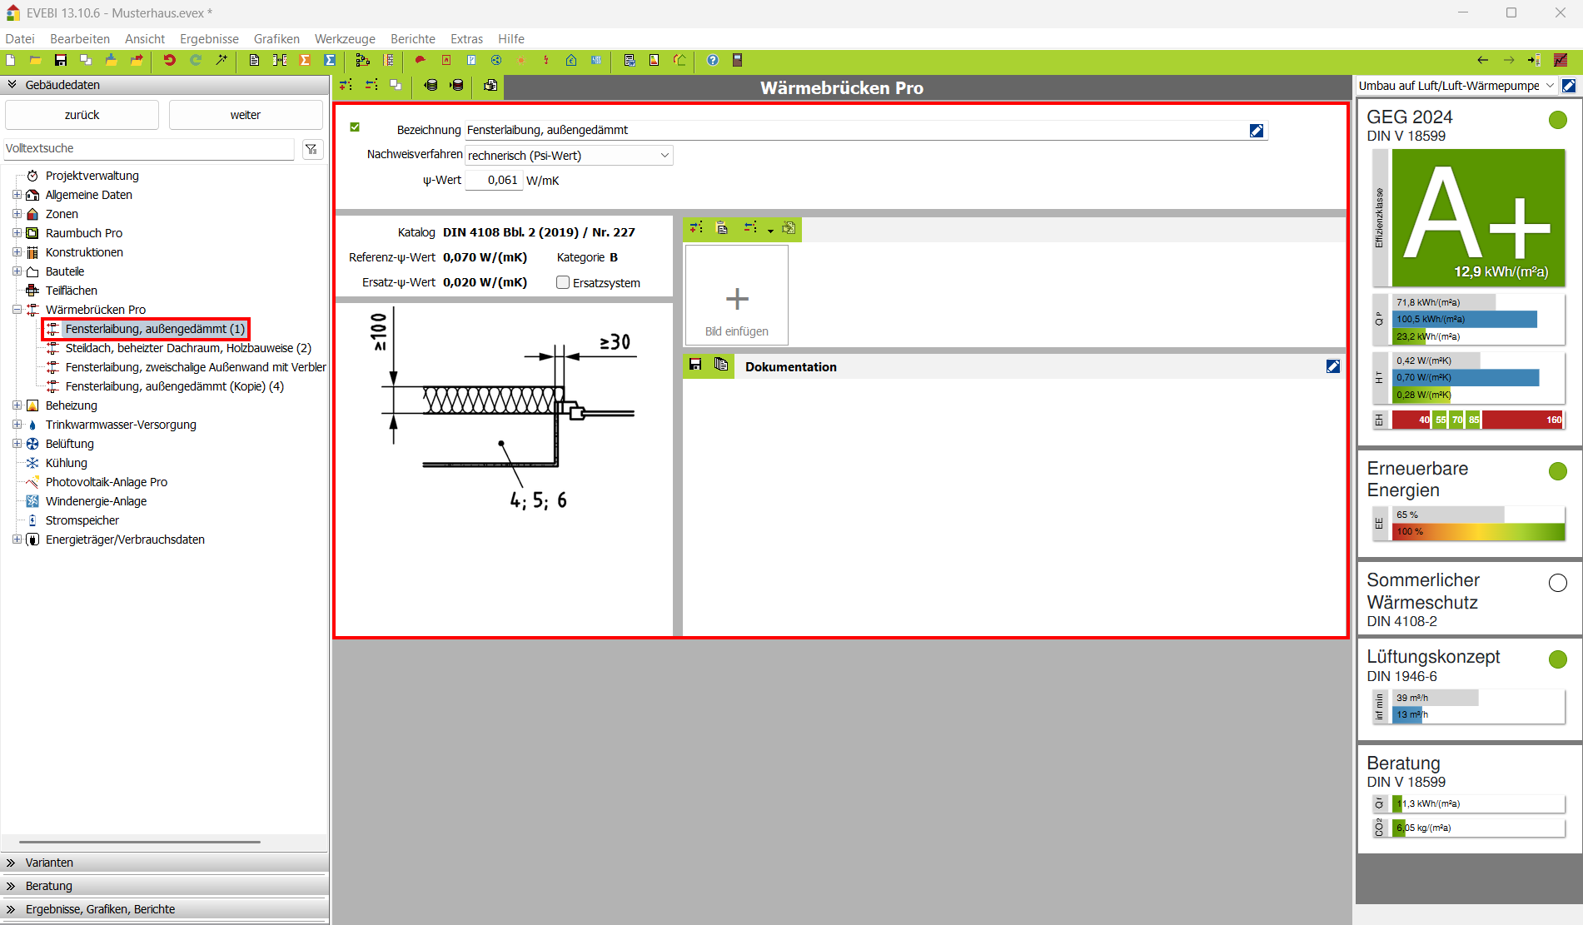The width and height of the screenshot is (1583, 925).
Task: Click the save project floppy disk icon
Action: click(x=61, y=60)
